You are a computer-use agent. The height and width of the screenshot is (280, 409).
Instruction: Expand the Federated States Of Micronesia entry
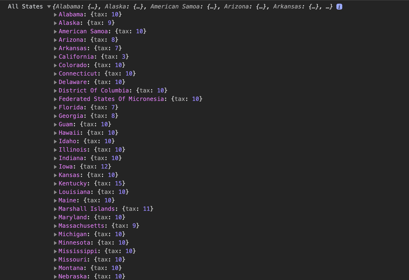click(55, 99)
